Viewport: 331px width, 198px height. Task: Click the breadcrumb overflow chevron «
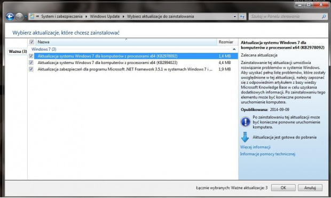point(37,16)
